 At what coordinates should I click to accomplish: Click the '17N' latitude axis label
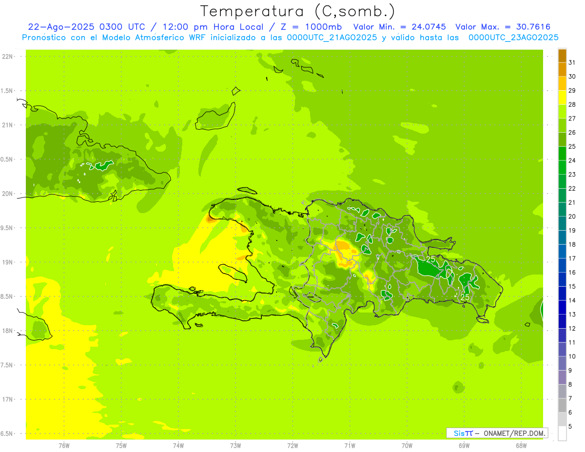(8, 399)
